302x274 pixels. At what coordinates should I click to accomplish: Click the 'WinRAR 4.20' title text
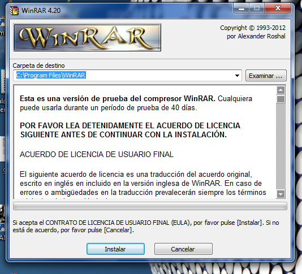point(41,11)
